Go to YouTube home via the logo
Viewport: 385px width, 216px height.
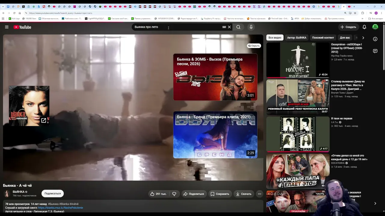[22, 27]
